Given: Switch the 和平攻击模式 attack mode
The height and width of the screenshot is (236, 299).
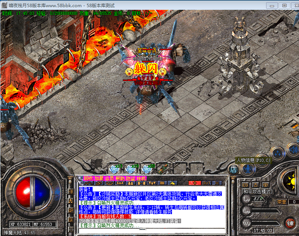Looking at the screenshot, I should click(257, 192).
